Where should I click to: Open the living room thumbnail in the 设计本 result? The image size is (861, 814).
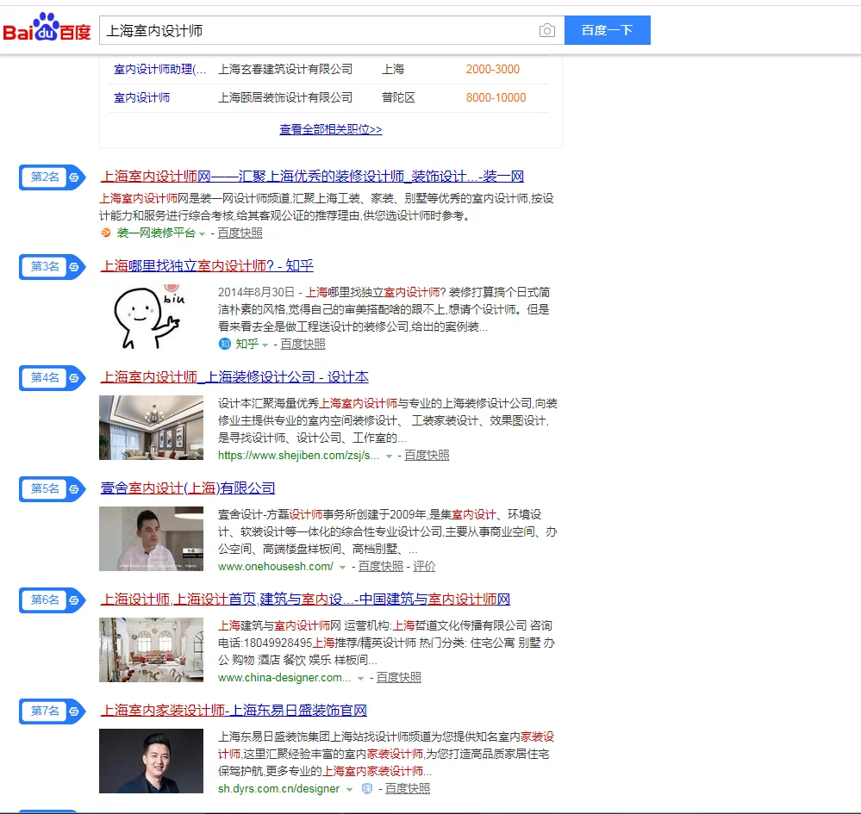click(151, 427)
